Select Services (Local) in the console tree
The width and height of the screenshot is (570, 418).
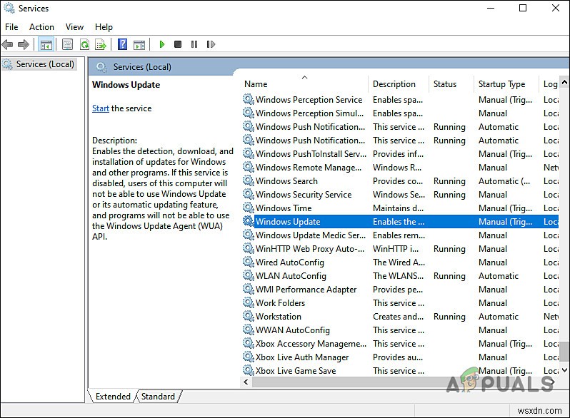point(44,64)
